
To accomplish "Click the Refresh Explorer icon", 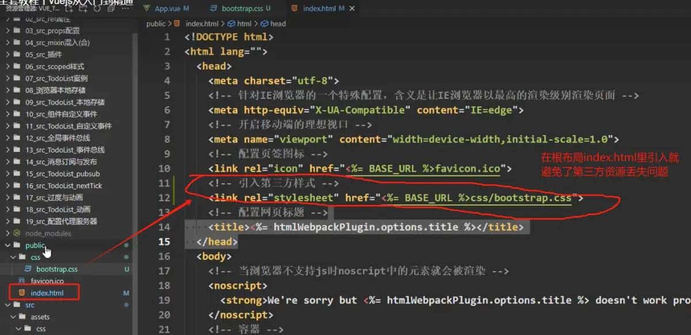I will [x=98, y=8].
